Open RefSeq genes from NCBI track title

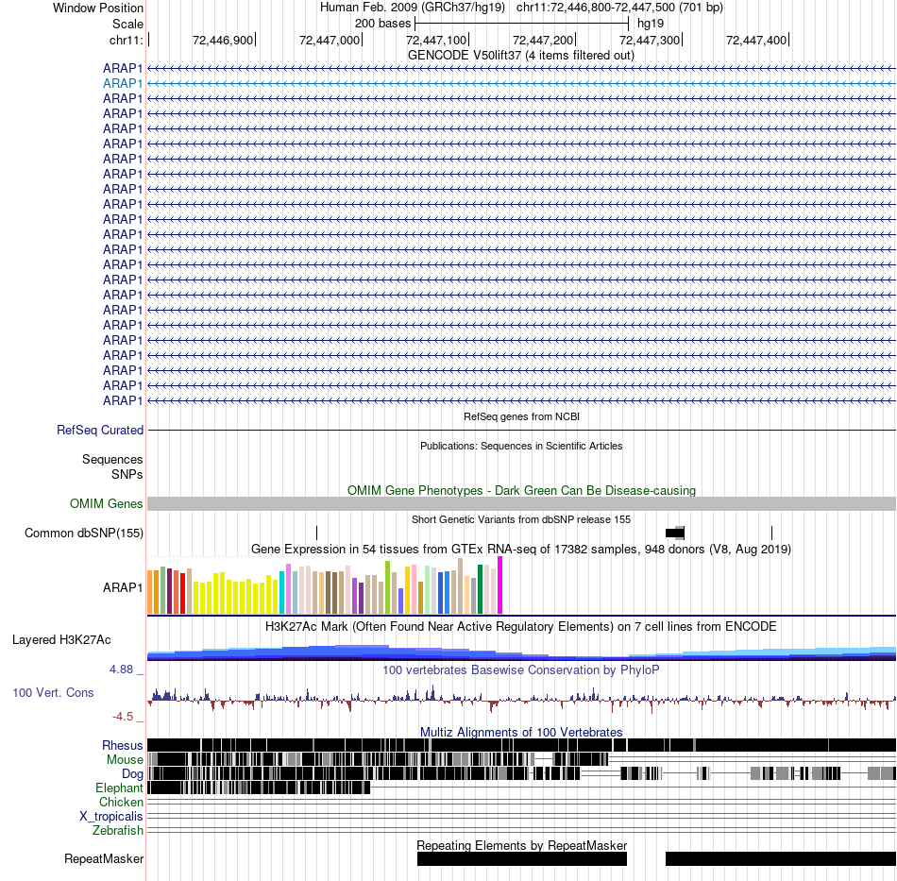[521, 416]
